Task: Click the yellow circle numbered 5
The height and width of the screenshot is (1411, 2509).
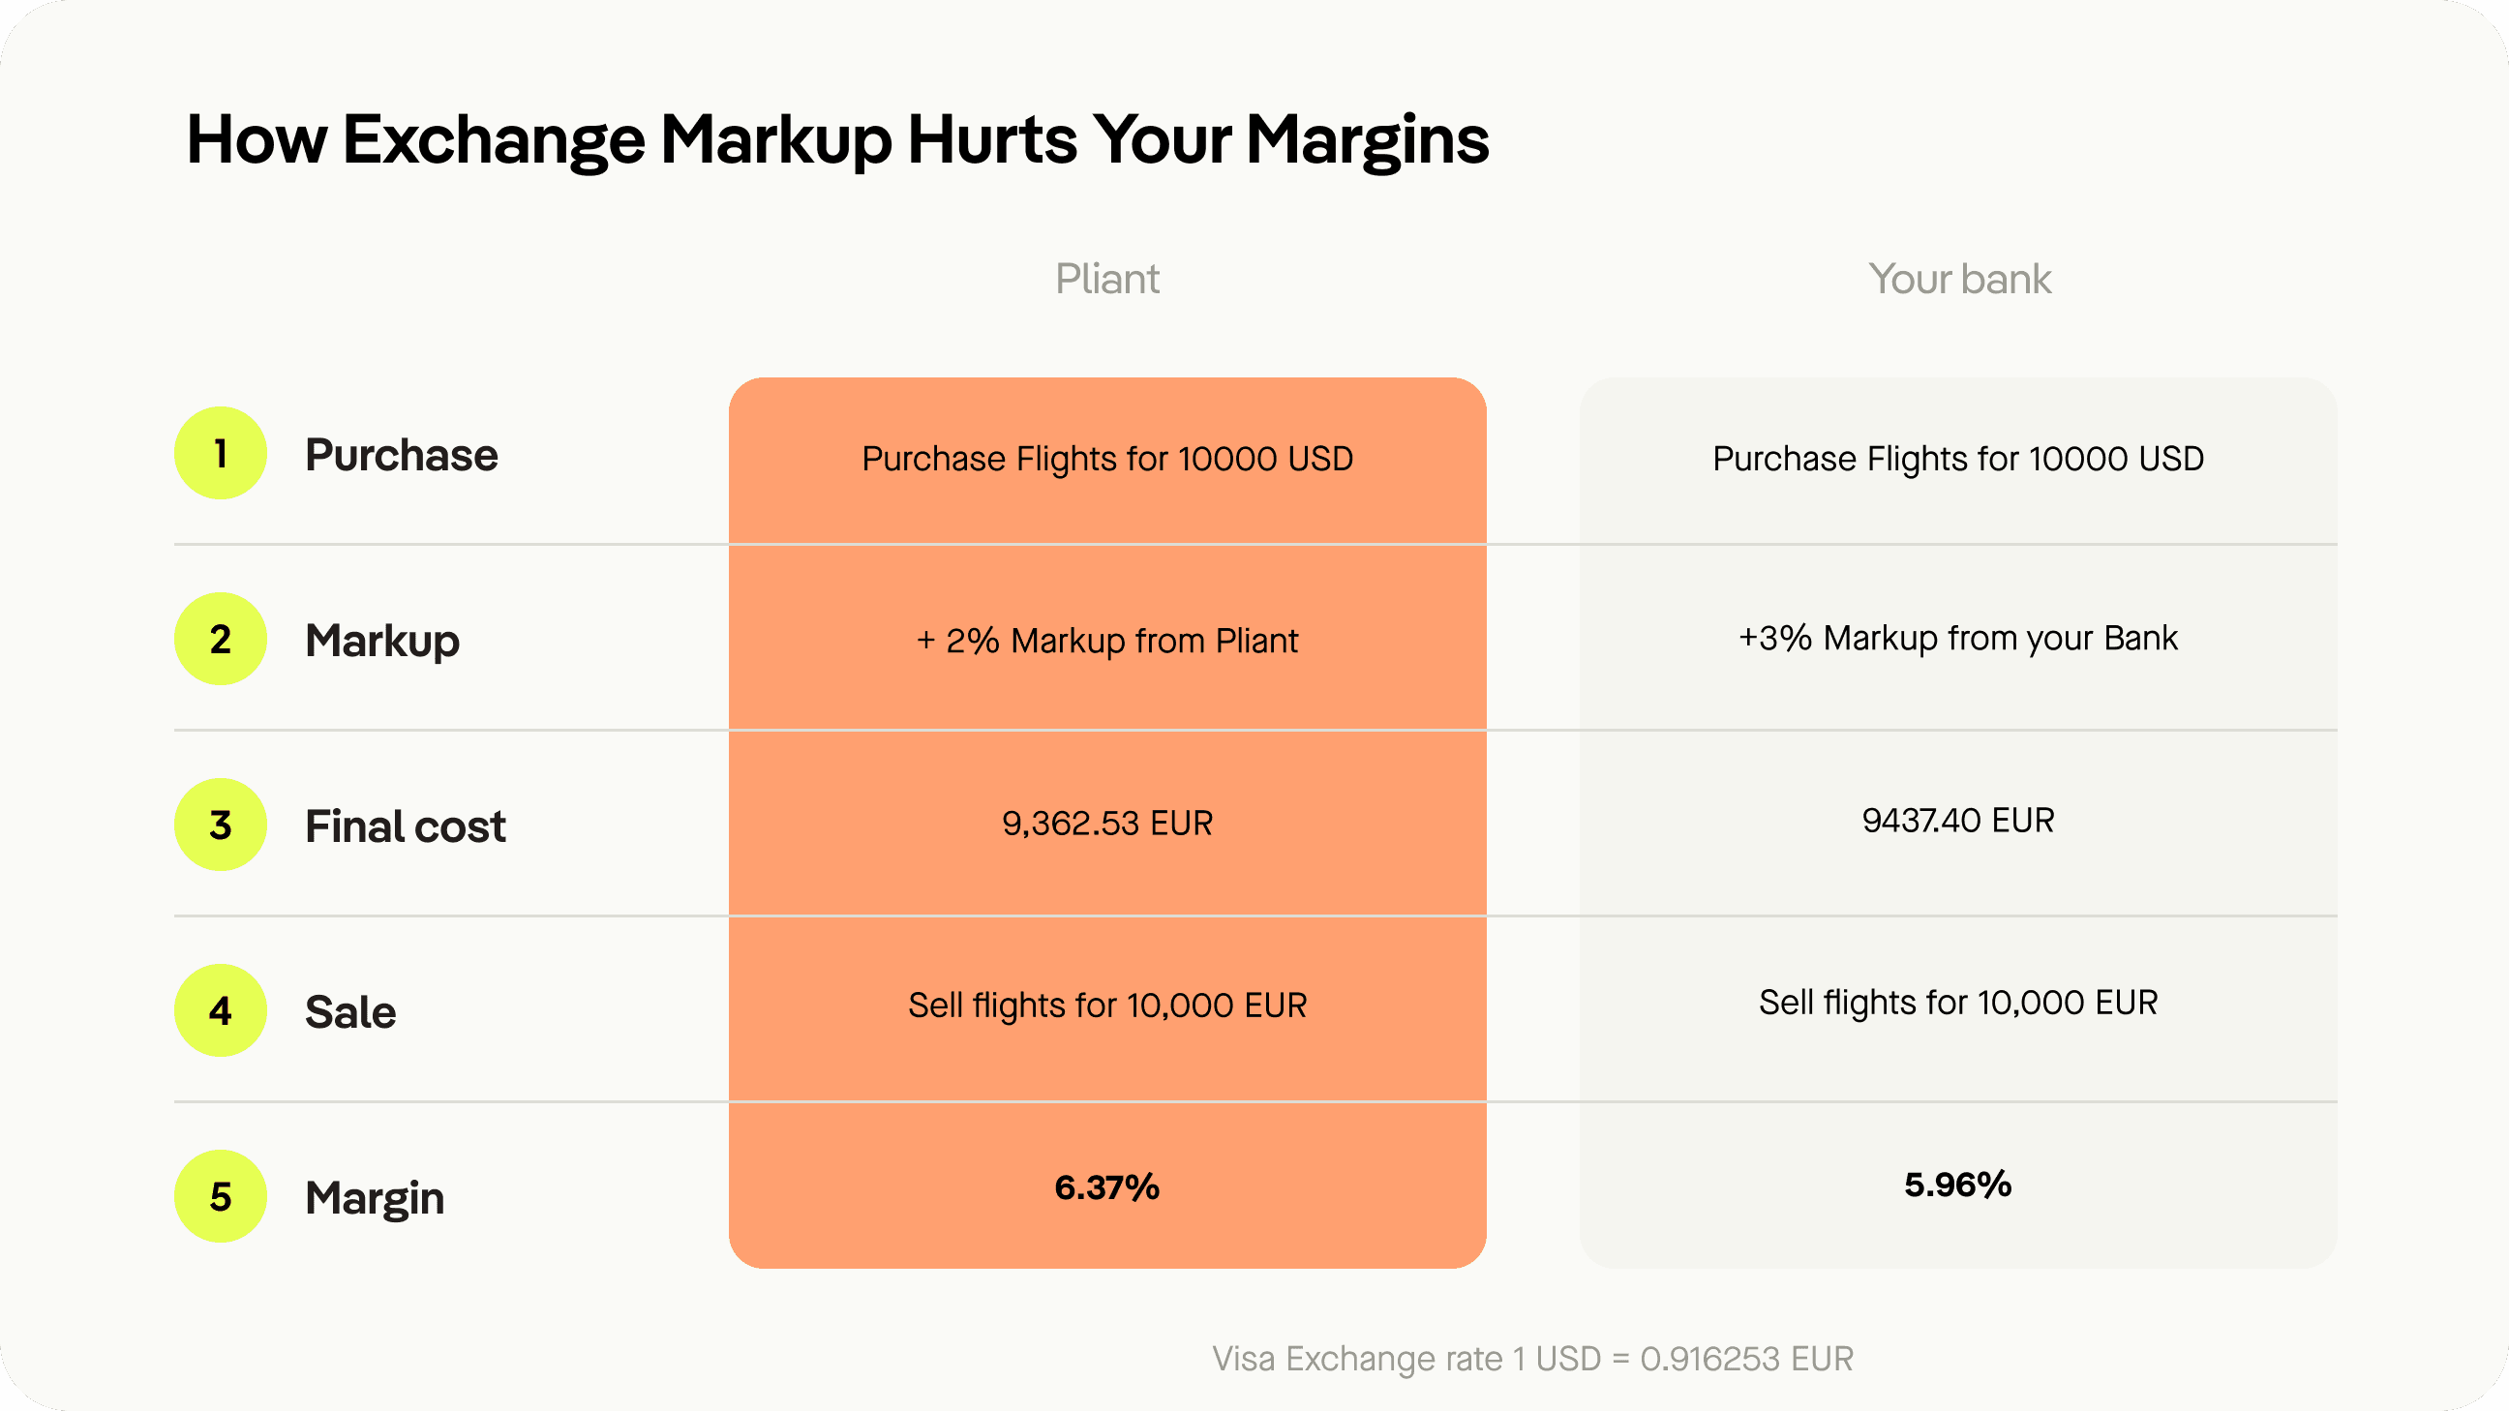Action: [x=220, y=1196]
